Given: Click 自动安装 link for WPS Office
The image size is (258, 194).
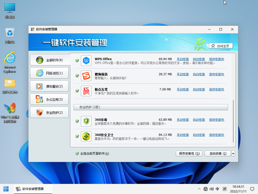Looking at the screenshot, I should (x=199, y=59).
